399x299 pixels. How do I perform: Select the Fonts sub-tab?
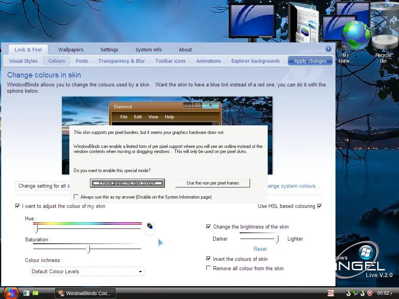tap(82, 61)
